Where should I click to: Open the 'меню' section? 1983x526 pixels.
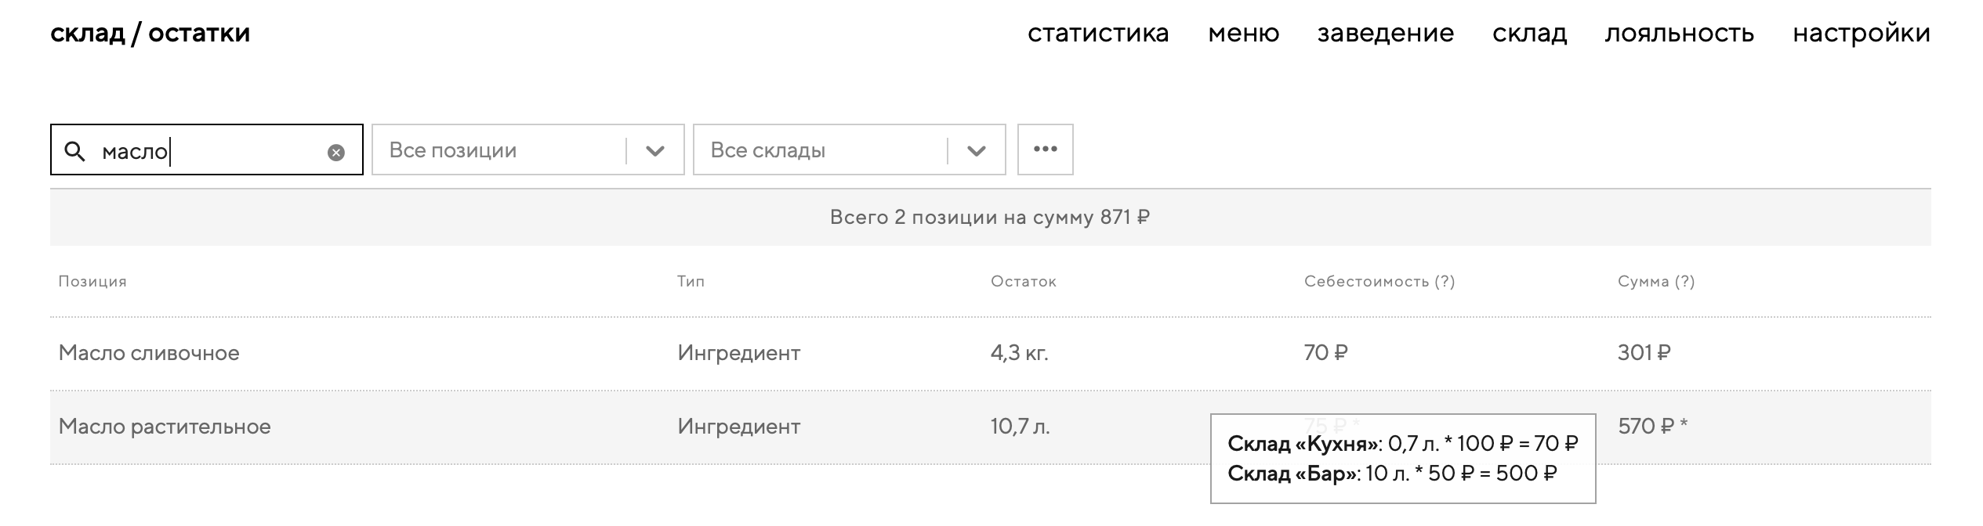tap(1243, 34)
